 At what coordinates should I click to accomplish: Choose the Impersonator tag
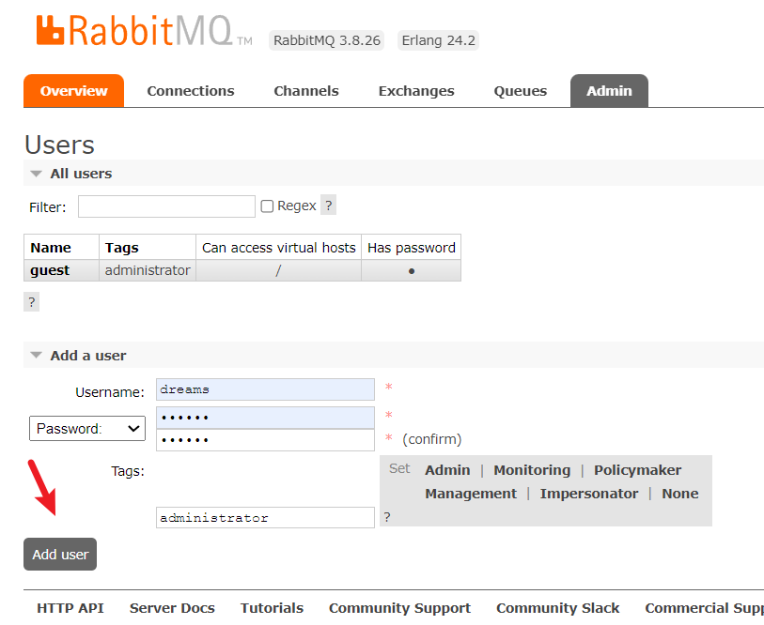588,494
